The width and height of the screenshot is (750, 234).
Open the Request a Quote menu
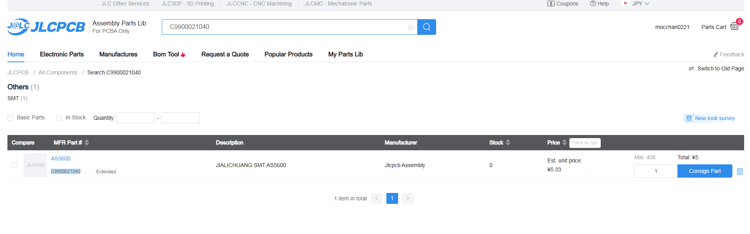225,54
